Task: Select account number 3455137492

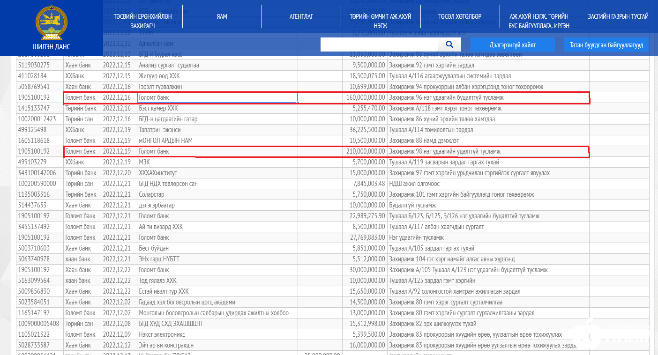Action: click(40, 227)
